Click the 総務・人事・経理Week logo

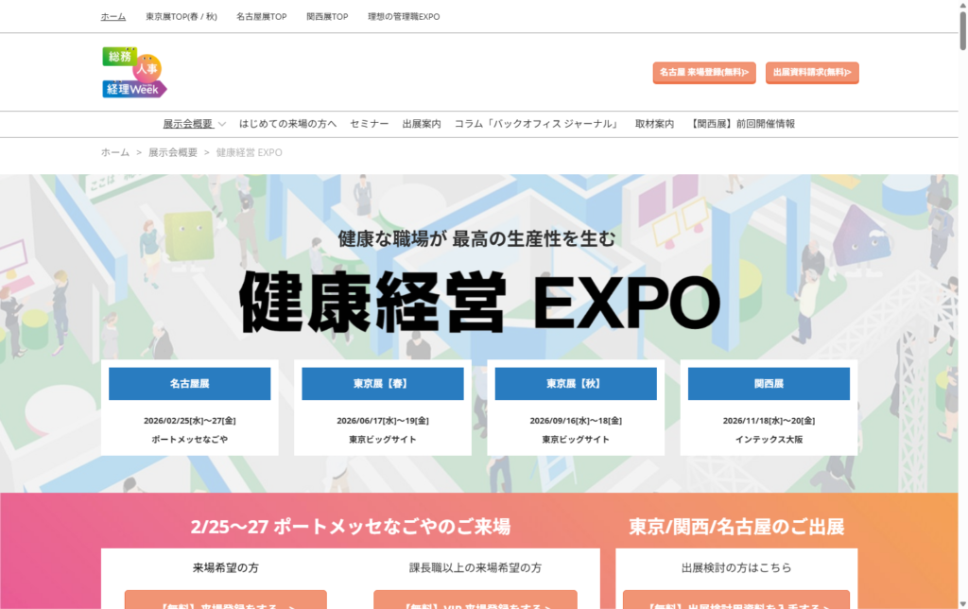(134, 73)
